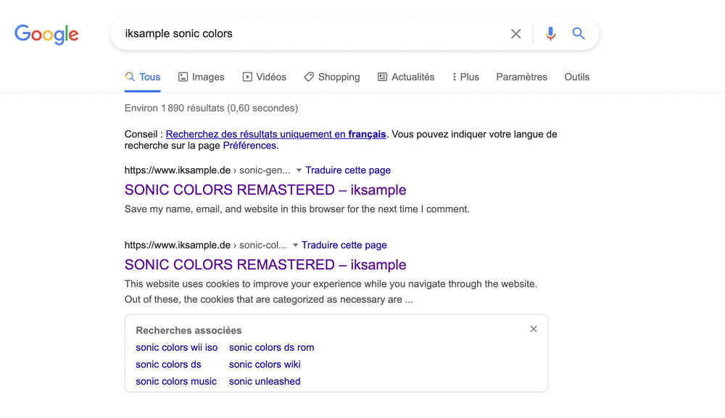This screenshot has height=418, width=725.
Task: Open the Outils options
Action: click(x=576, y=77)
